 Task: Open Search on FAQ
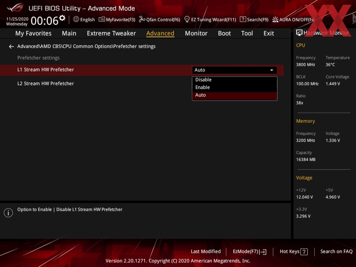tap(336, 251)
